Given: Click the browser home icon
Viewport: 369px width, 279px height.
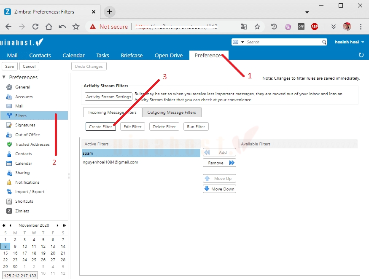Looking at the screenshot, I should [x=49, y=27].
